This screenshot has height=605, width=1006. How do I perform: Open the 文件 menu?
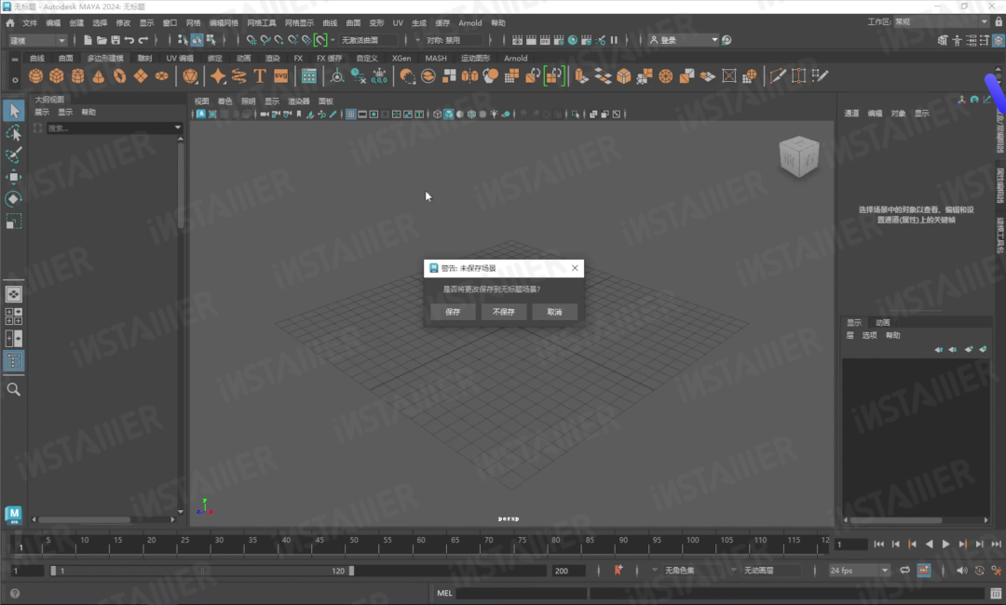pos(30,23)
